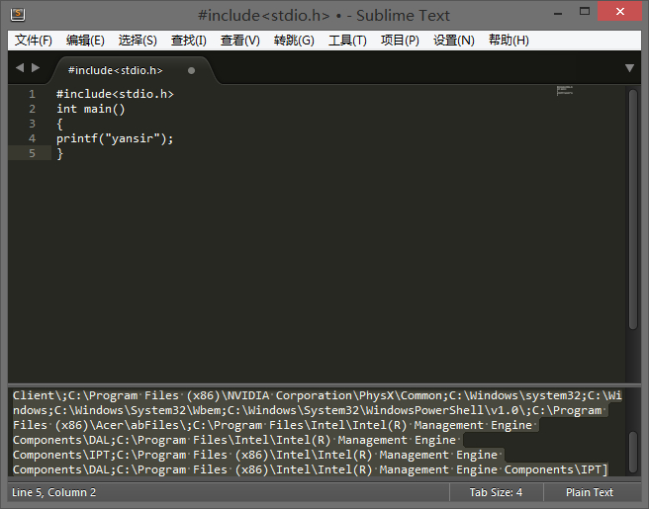This screenshot has width=649, height=509.
Task: Click the minimap preview
Action: [565, 90]
